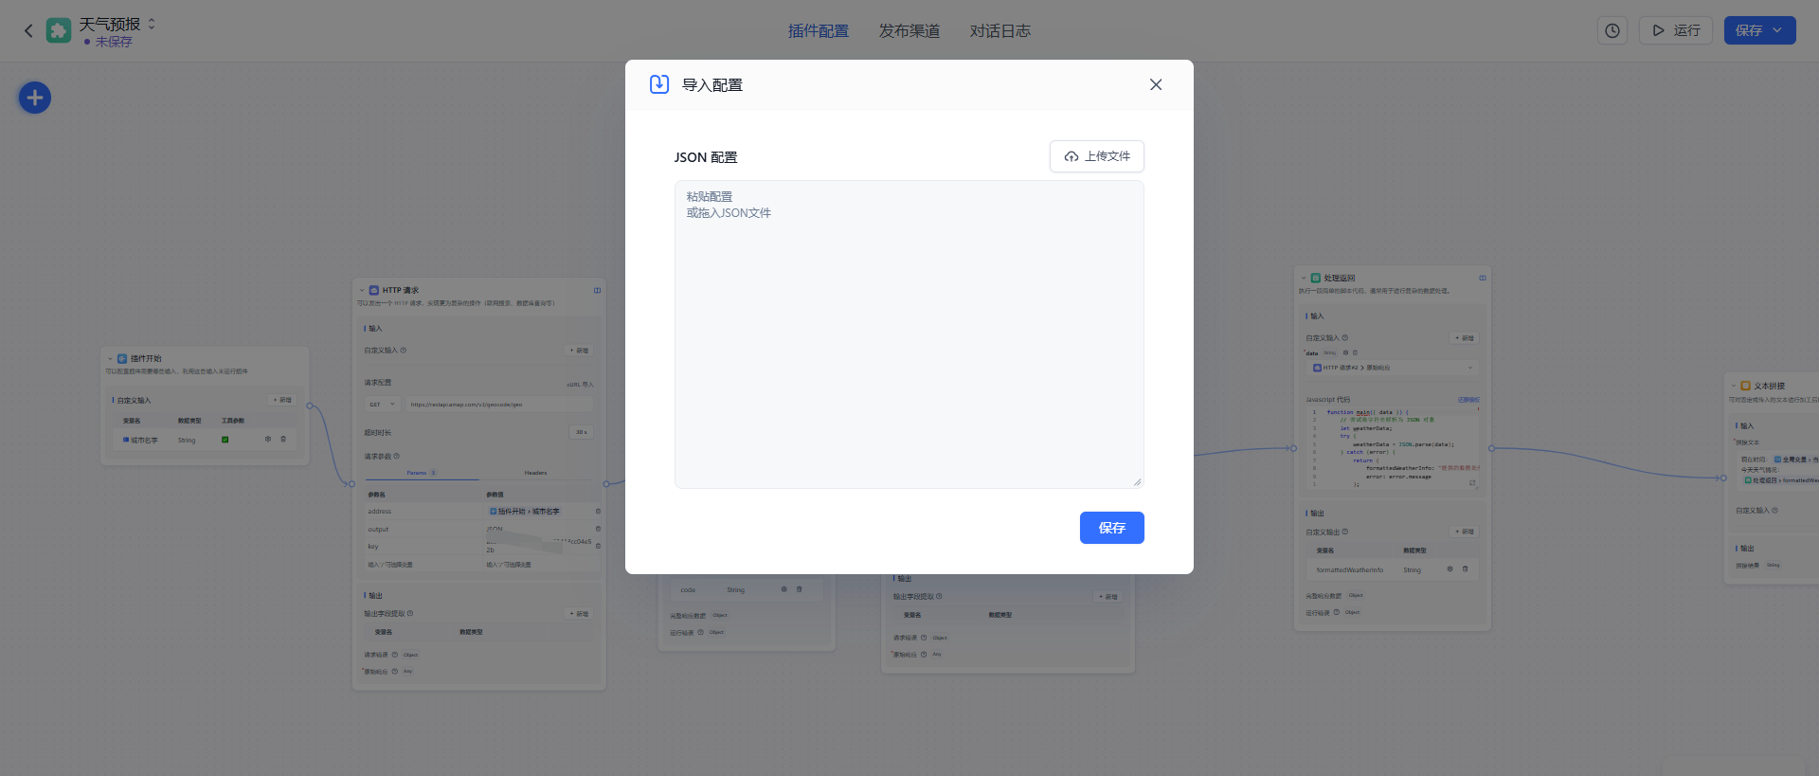This screenshot has height=776, width=1819.
Task: Collapse the 插件开始 node
Action: click(111, 359)
